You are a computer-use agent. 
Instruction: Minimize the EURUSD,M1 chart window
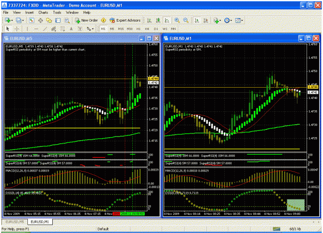pos(301,39)
